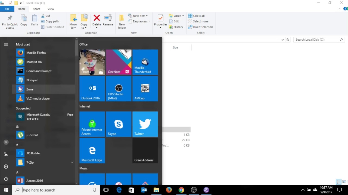Screen dimensions: 348x195
Task: Open the Photos tile
Action: click(92, 62)
